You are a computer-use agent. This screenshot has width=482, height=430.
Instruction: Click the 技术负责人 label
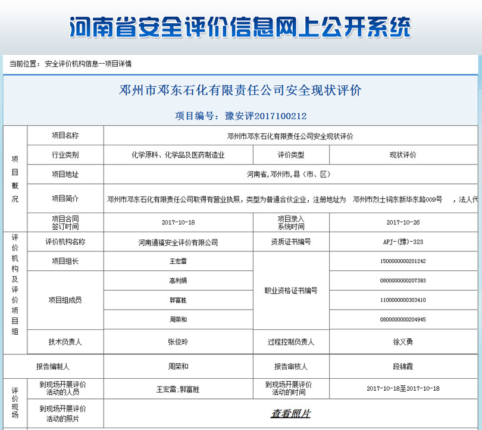click(65, 342)
